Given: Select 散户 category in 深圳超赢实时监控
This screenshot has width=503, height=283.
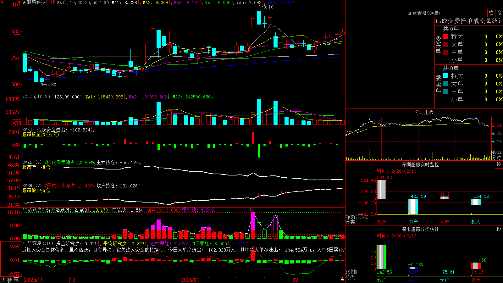Looking at the screenshot, I should click(x=382, y=222).
